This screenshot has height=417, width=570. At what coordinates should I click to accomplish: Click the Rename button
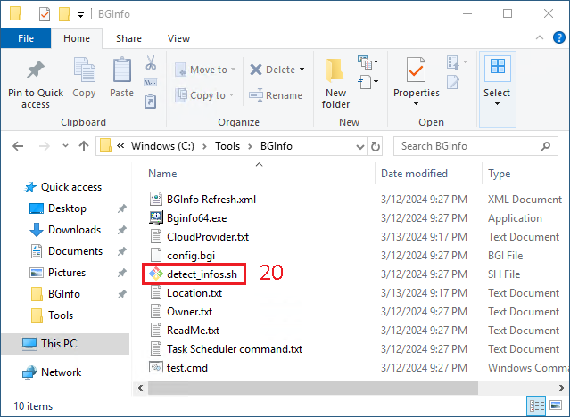[x=276, y=95]
